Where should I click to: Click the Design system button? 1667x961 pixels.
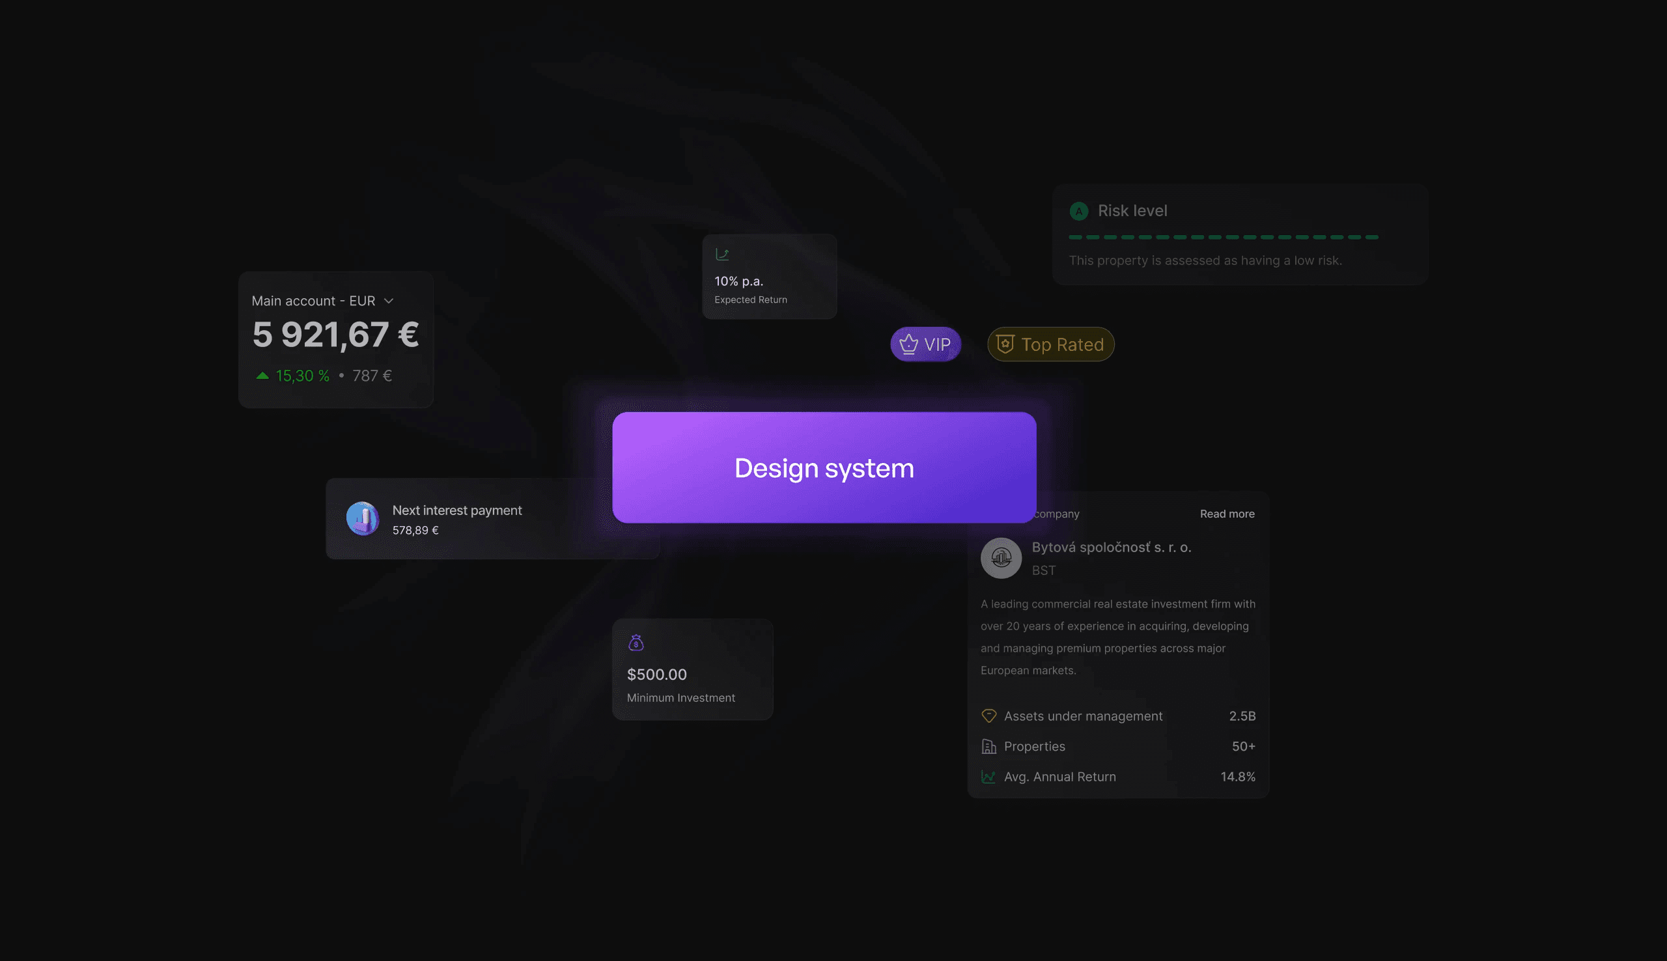824,467
